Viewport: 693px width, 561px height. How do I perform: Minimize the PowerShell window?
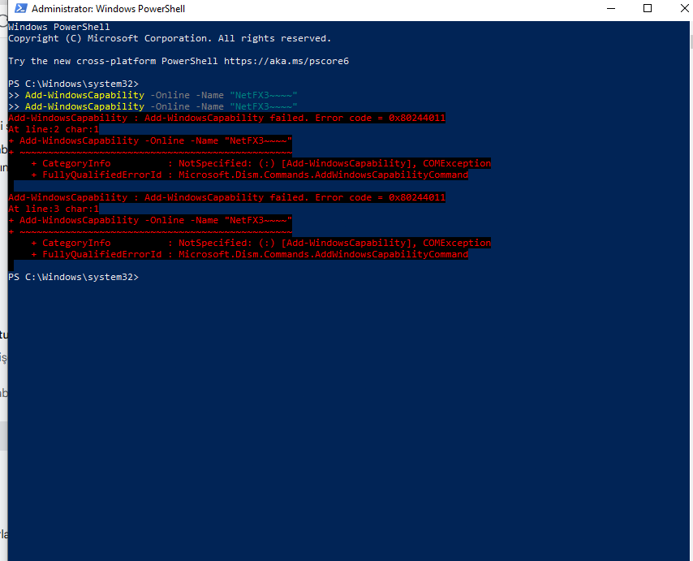click(x=611, y=8)
